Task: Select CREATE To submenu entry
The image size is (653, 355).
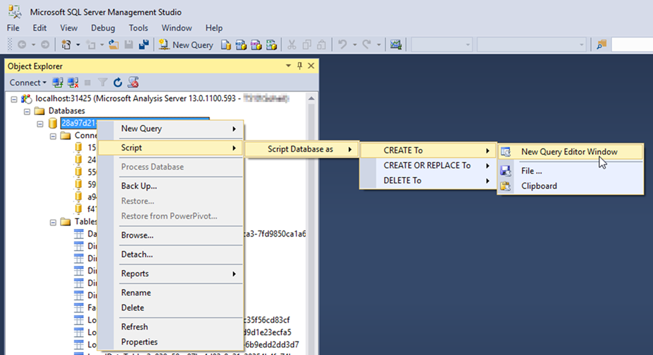Action: point(428,150)
